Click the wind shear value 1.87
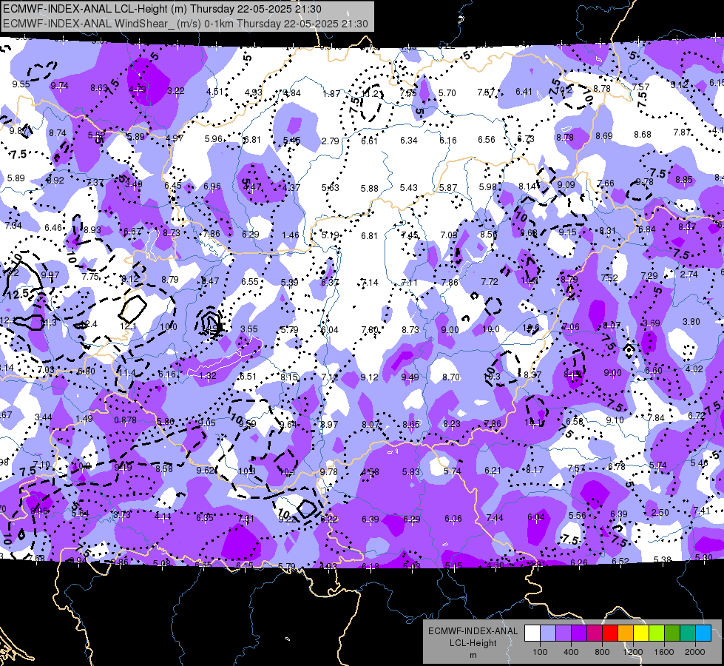724x666 pixels. pyautogui.click(x=331, y=94)
